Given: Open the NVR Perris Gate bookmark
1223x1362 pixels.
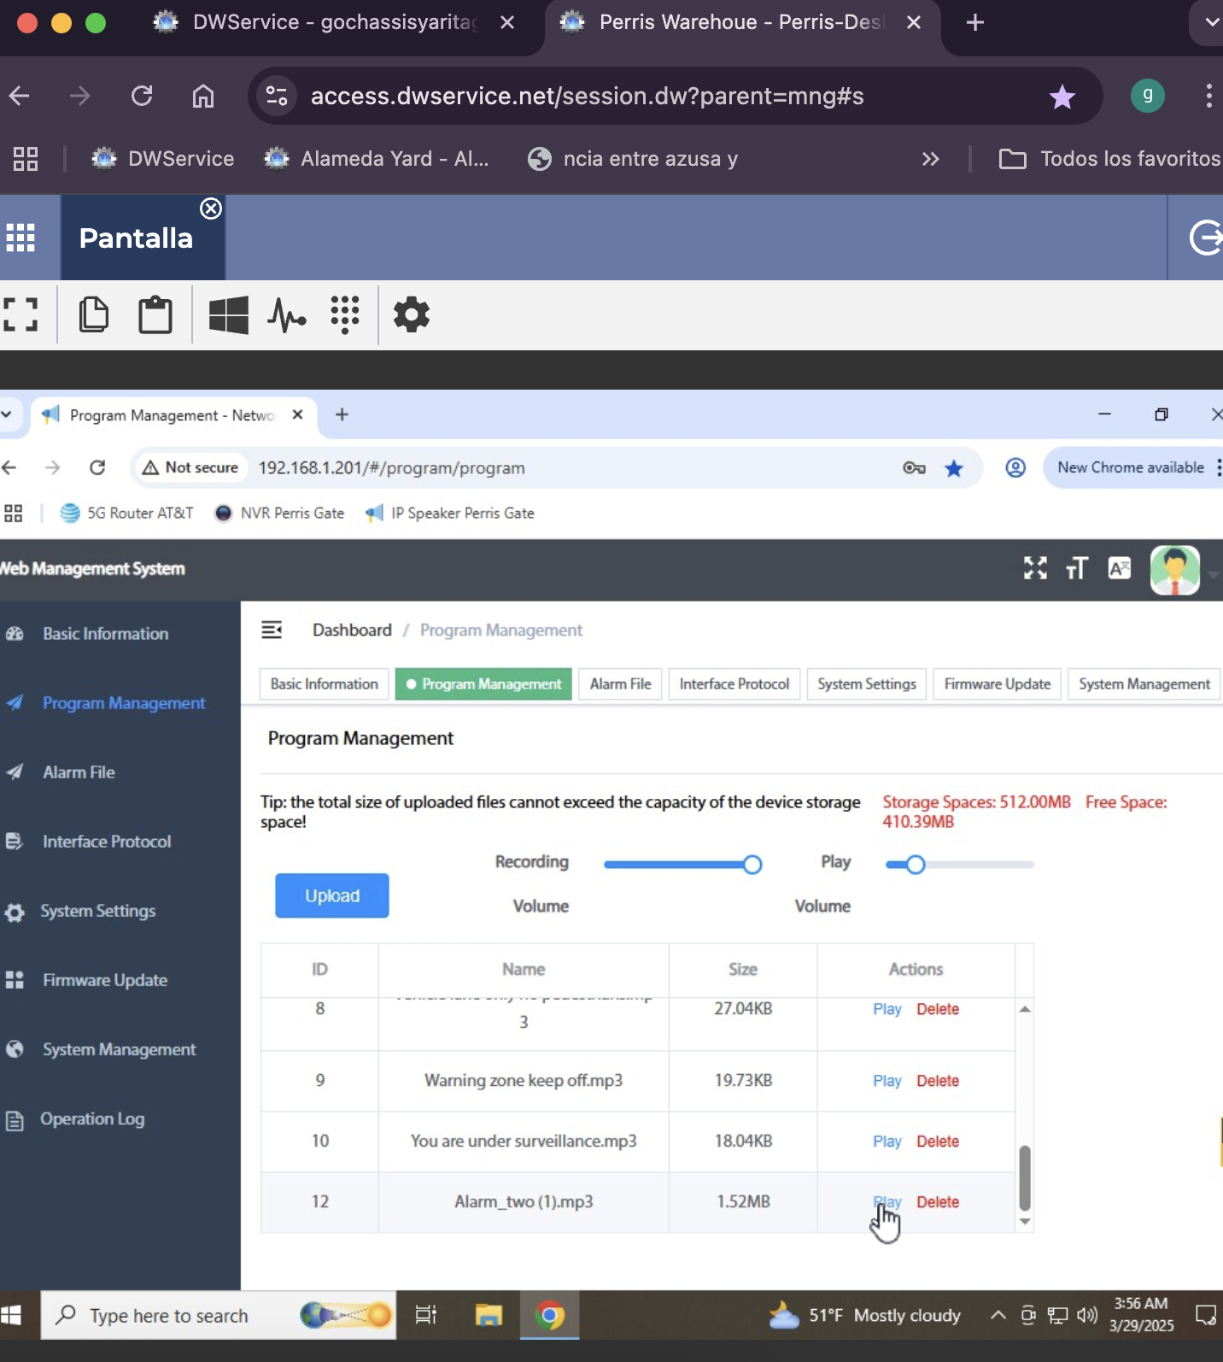Looking at the screenshot, I should pos(279,513).
